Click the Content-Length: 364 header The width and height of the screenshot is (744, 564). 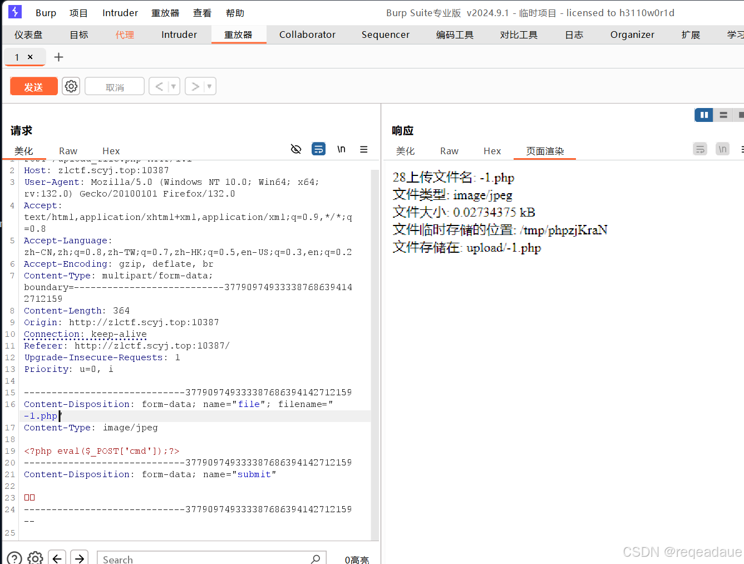pos(77,311)
